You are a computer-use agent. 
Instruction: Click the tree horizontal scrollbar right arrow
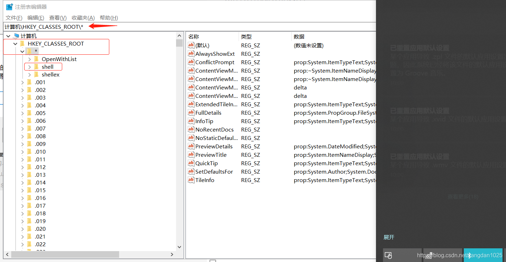(172, 254)
